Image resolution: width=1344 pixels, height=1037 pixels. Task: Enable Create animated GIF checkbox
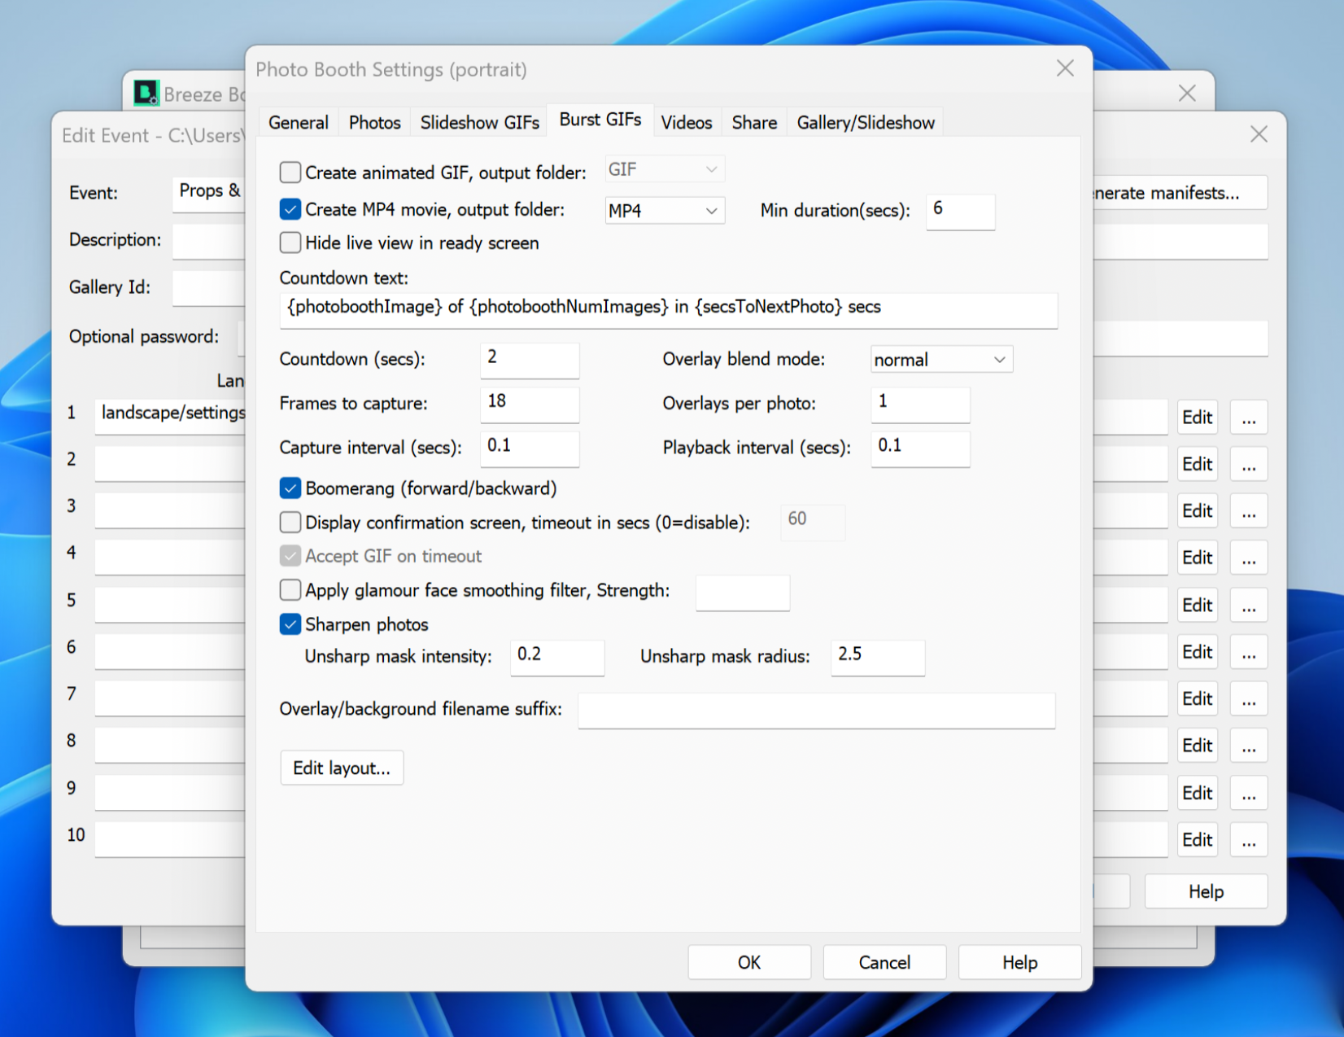coord(290,173)
